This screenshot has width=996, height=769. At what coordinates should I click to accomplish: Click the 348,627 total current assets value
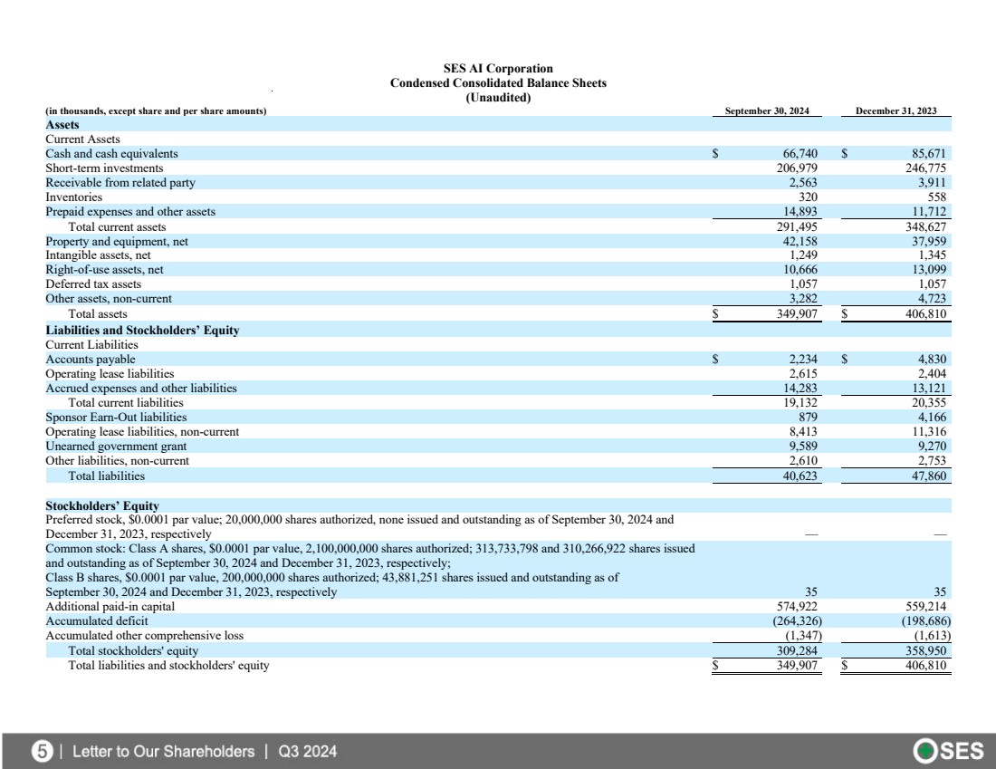925,226
